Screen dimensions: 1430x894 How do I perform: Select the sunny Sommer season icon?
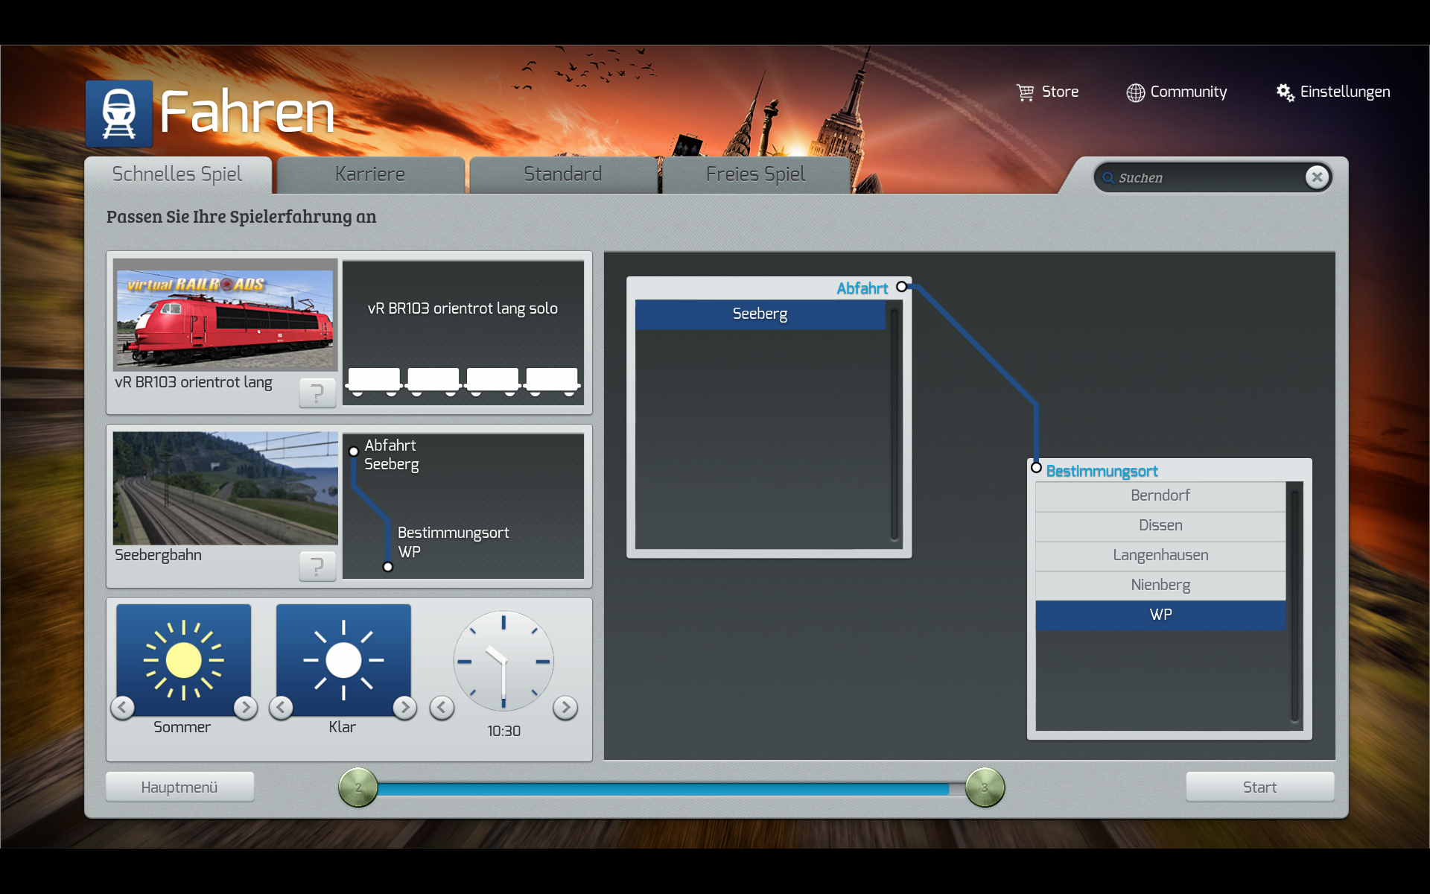click(x=183, y=659)
